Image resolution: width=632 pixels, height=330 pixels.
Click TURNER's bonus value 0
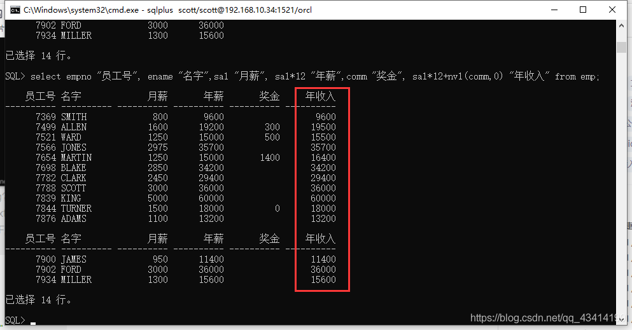tap(277, 208)
